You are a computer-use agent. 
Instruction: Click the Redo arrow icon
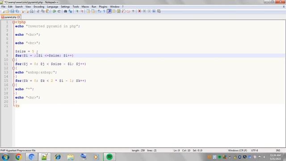(59, 11)
